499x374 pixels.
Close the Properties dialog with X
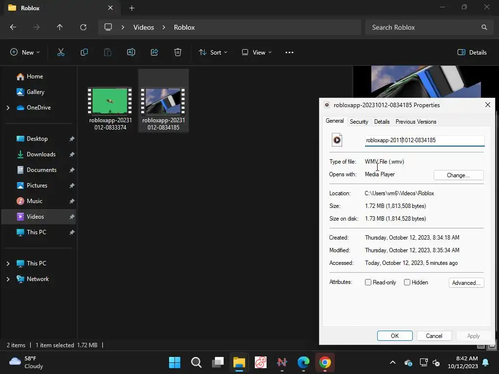[x=487, y=105]
